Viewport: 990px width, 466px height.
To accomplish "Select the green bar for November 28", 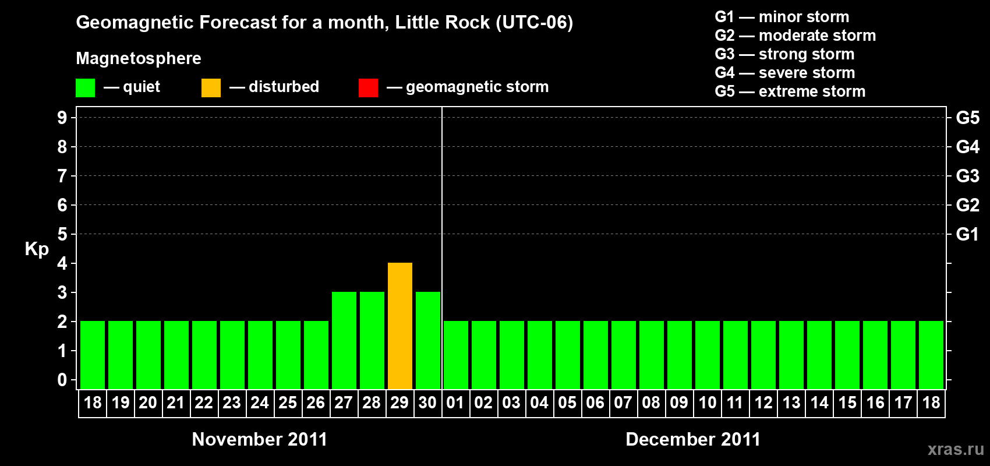I will click(372, 340).
